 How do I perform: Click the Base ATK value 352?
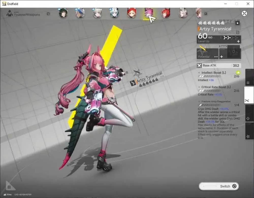[x=236, y=65]
